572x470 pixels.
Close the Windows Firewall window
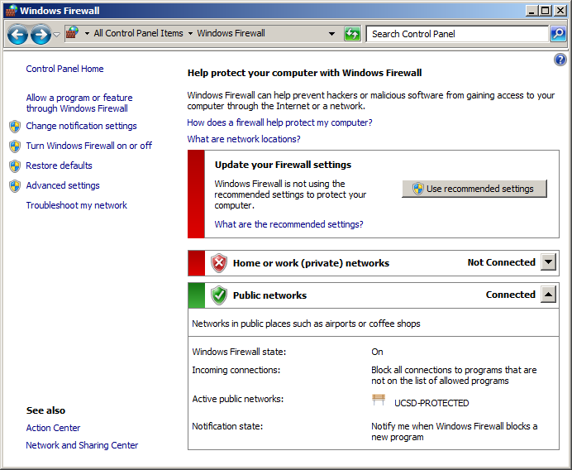(x=560, y=11)
